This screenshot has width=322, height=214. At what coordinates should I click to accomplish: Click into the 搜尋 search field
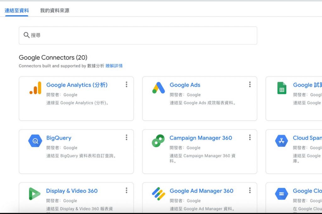(138, 36)
